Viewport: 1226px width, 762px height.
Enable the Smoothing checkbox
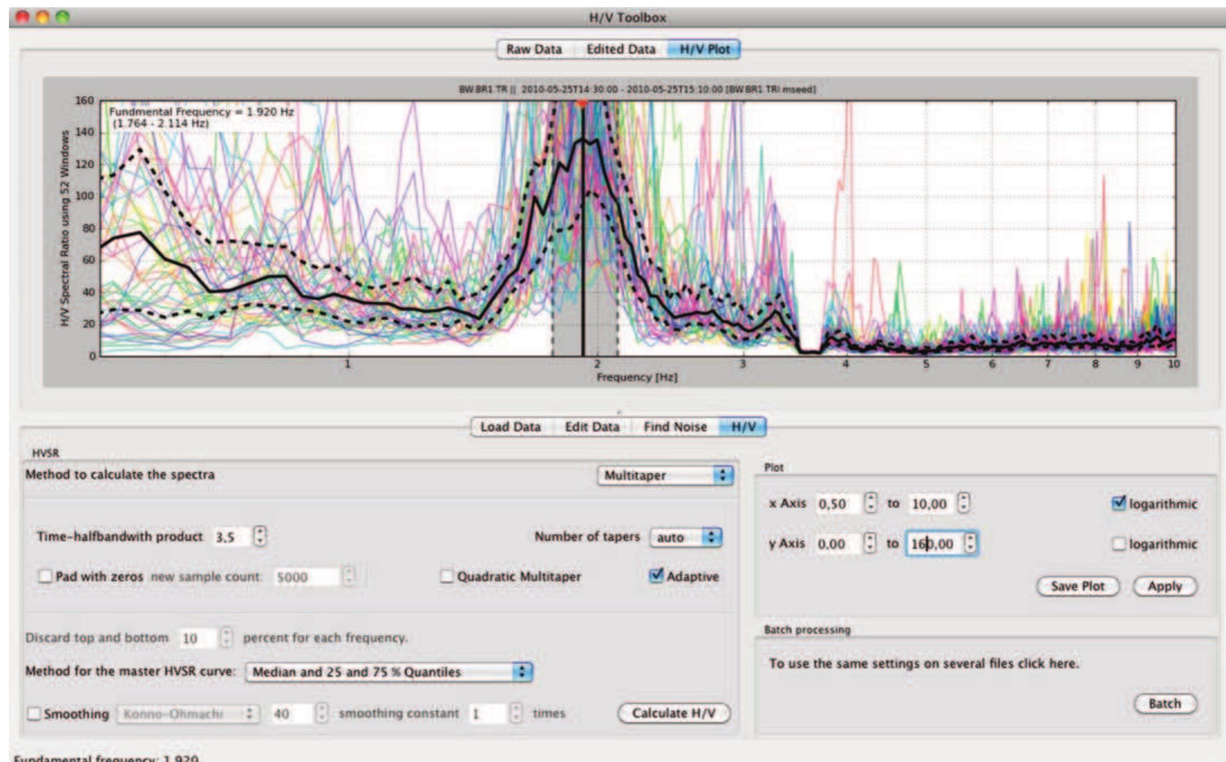(x=34, y=713)
